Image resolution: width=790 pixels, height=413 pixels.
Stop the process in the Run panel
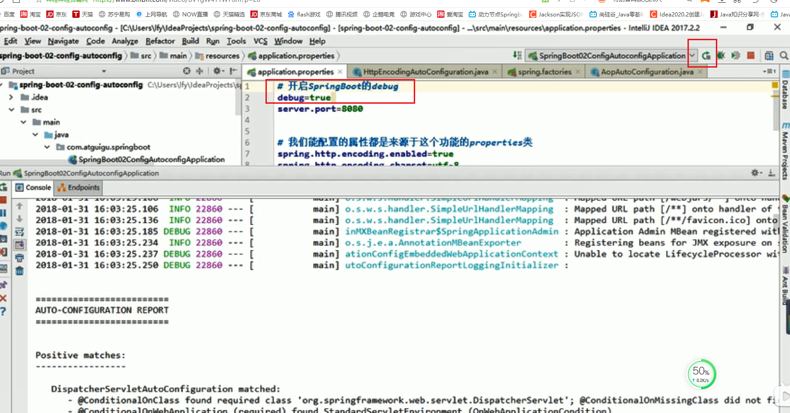3,200
